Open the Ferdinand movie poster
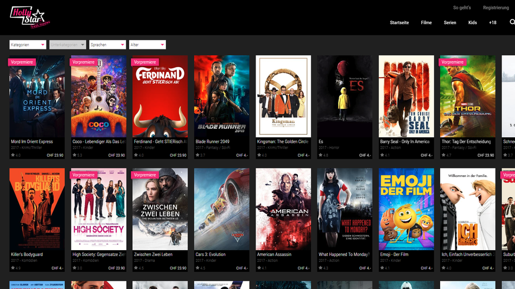515x289 pixels. [160, 96]
